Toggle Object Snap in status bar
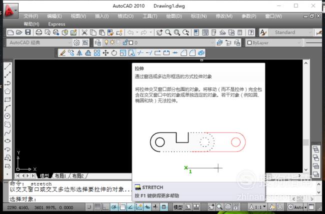The height and width of the screenshot is (214, 325). pos(122,207)
